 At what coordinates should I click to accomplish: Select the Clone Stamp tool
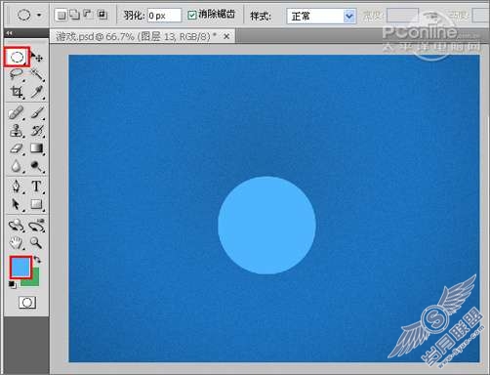coord(17,131)
